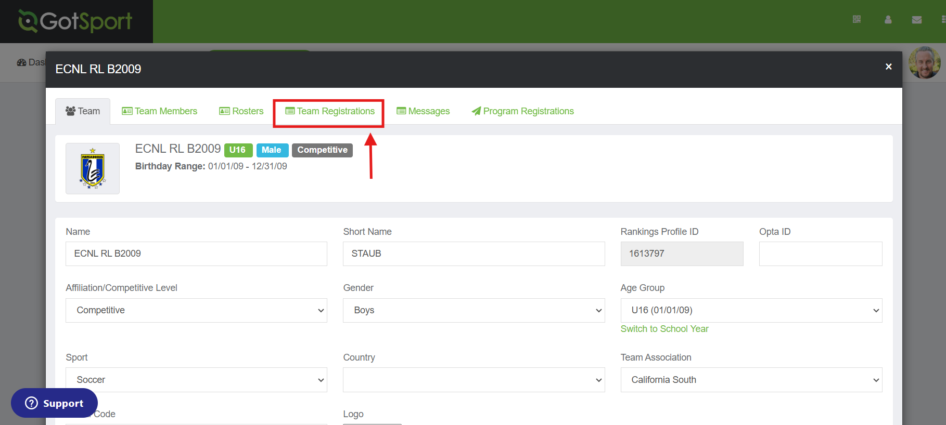Click the Switch to School Year link

[664, 329]
